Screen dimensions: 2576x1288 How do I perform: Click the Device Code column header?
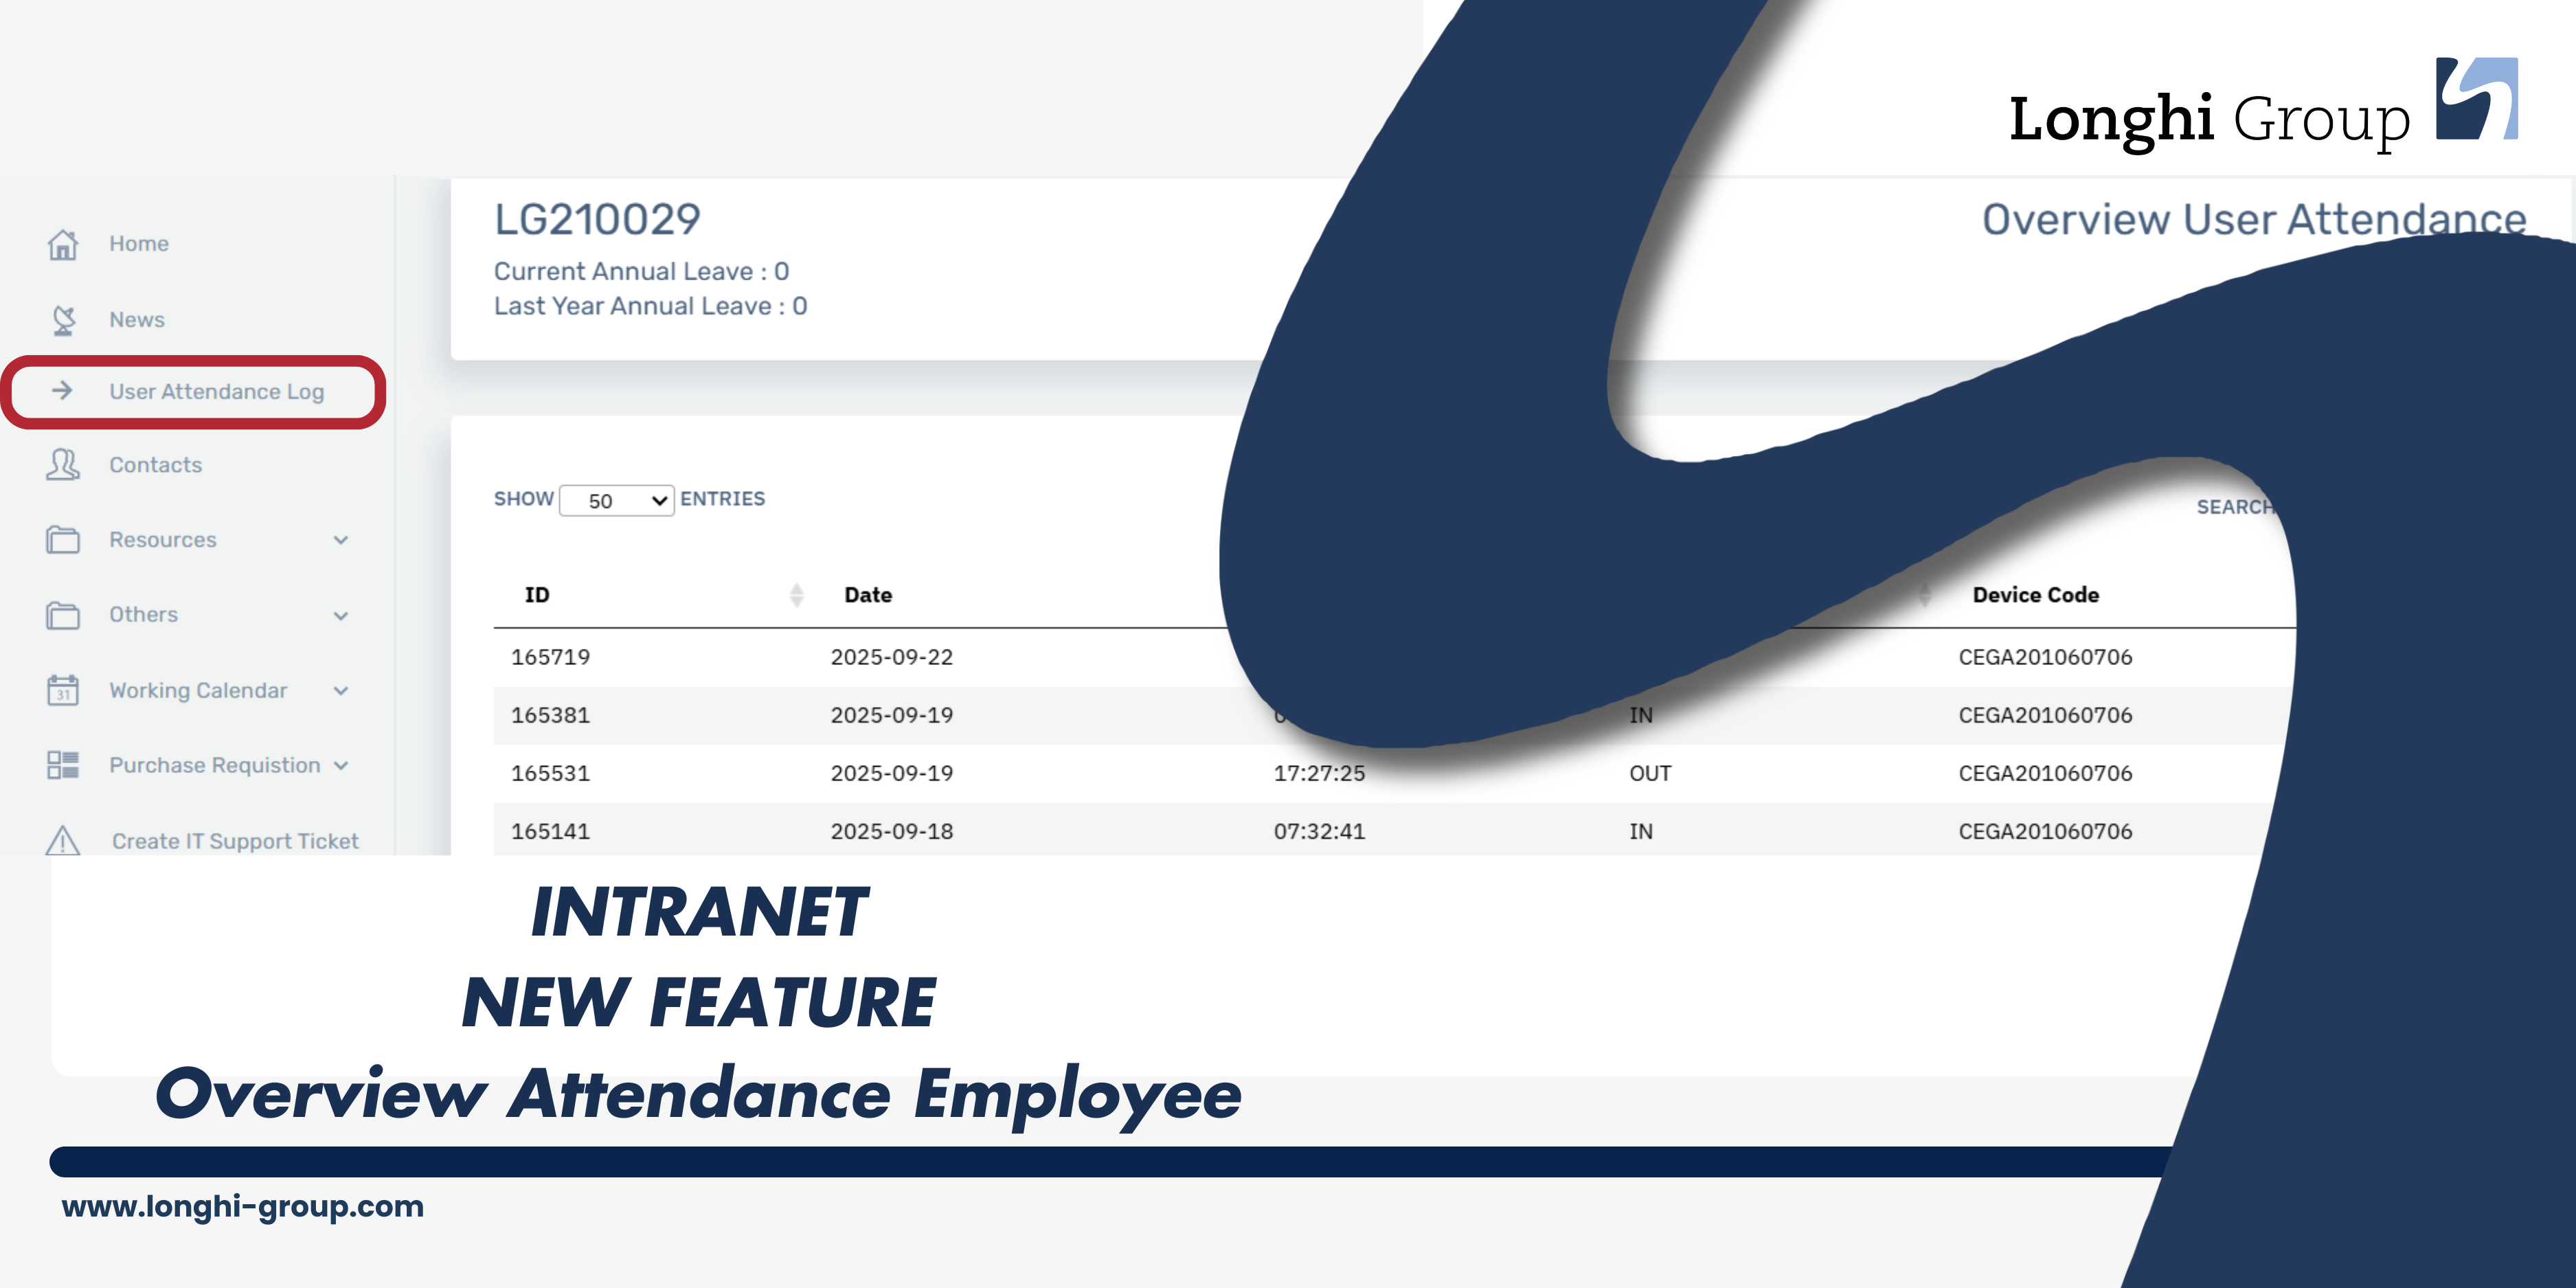click(x=2035, y=595)
